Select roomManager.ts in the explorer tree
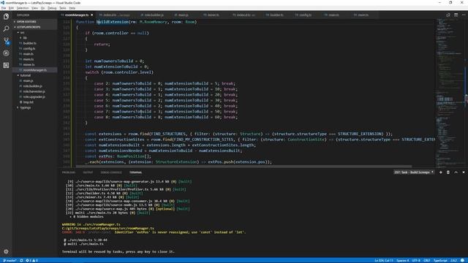468x263 pixels. [34, 70]
